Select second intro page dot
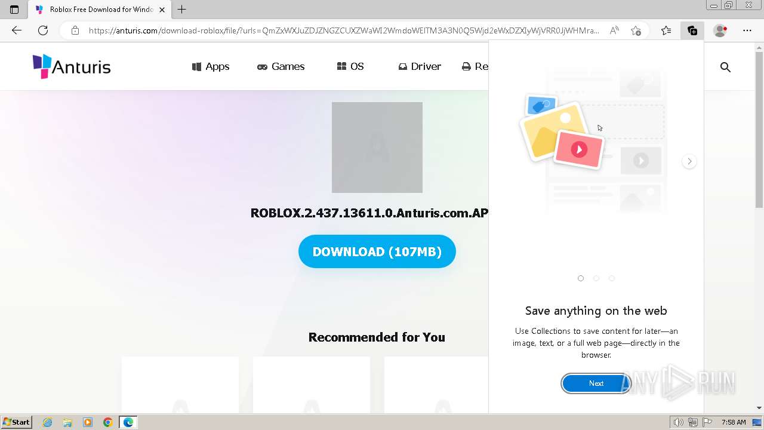The image size is (764, 430). (x=596, y=278)
